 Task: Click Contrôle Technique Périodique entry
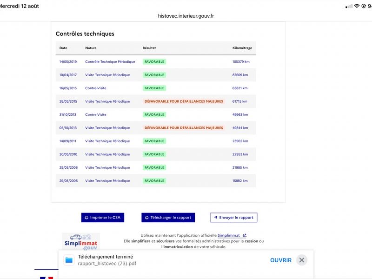coord(110,62)
